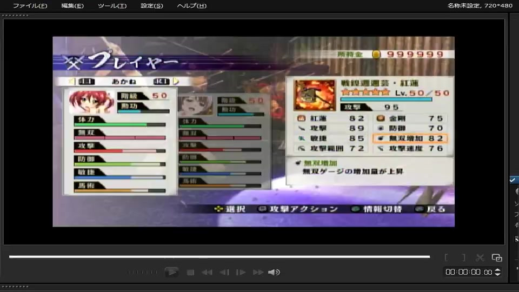This screenshot has height=292, width=519.
Task: Click the project title text 名称未設定, 720*480
Action: click(480, 5)
